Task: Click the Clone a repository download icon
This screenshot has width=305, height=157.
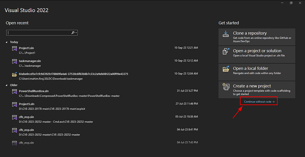Action: pyautogui.click(x=226, y=34)
